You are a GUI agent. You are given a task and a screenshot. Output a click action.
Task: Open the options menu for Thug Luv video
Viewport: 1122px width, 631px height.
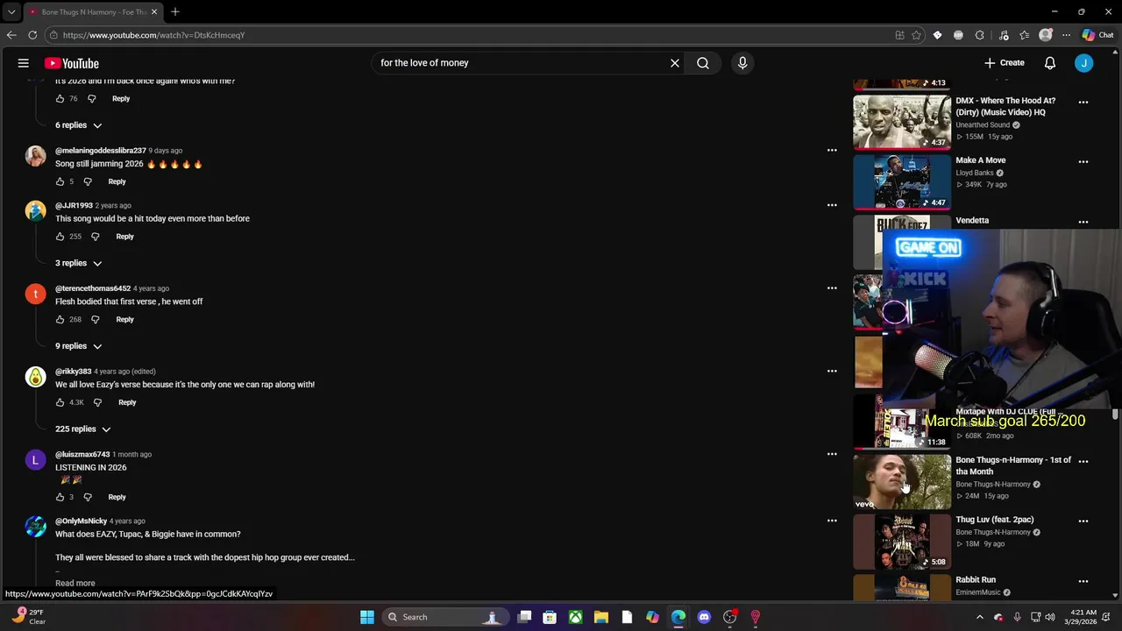click(1083, 521)
